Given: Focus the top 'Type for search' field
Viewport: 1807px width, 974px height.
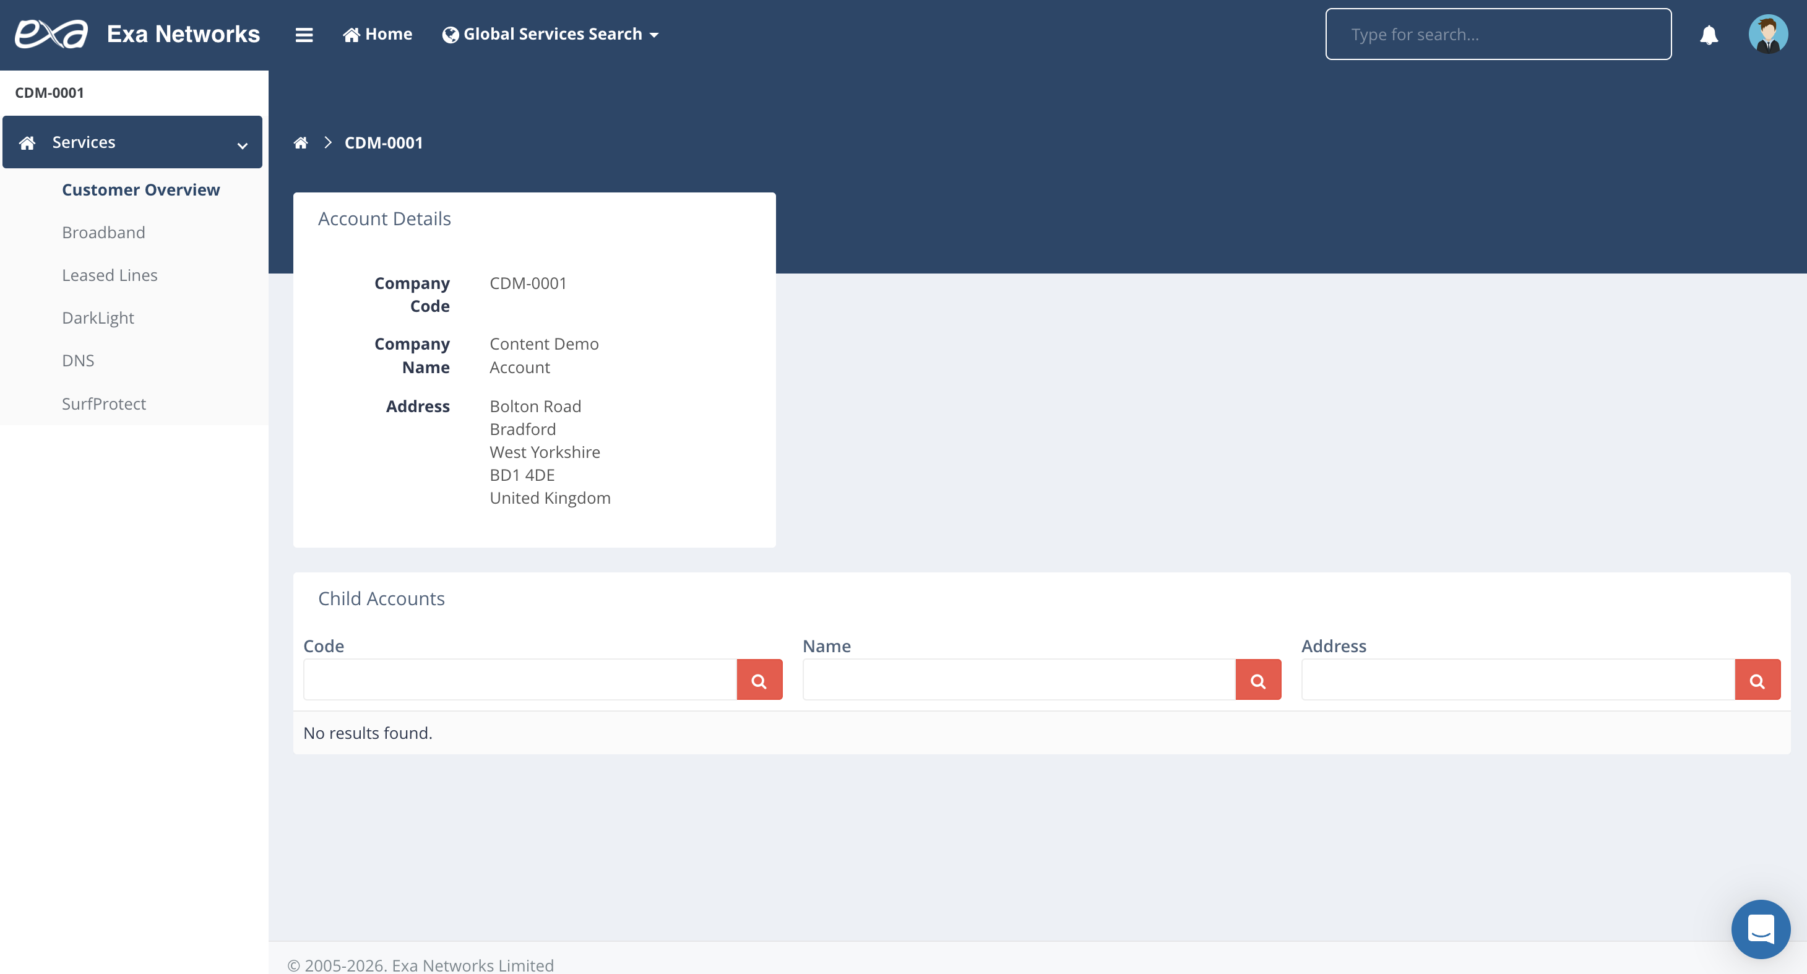Looking at the screenshot, I should pos(1498,35).
